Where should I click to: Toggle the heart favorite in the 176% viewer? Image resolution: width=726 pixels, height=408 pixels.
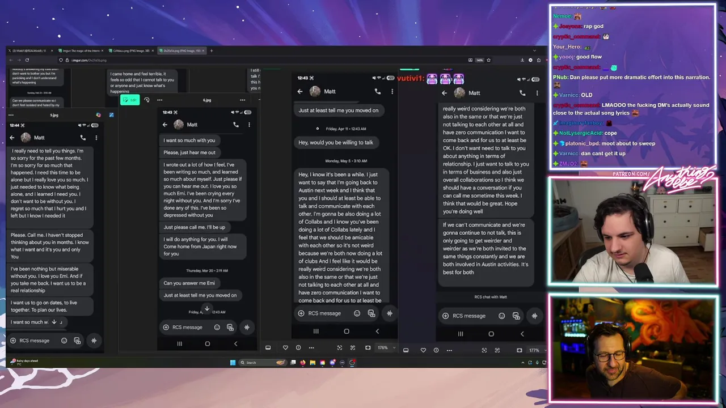coord(285,347)
